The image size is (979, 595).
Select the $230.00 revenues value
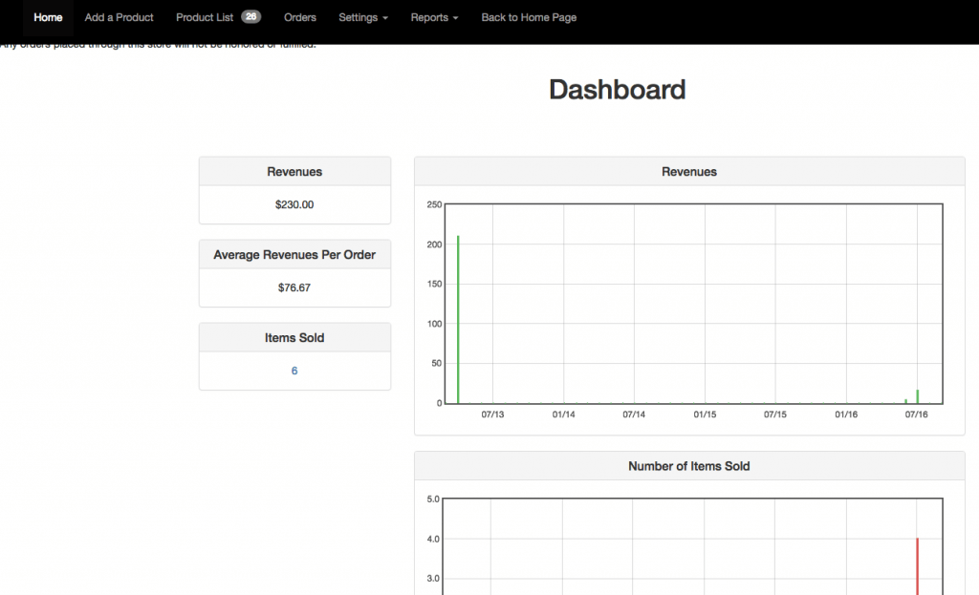[294, 204]
